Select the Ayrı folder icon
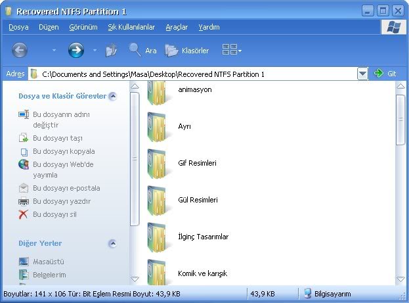The image size is (409, 303). tap(156, 127)
